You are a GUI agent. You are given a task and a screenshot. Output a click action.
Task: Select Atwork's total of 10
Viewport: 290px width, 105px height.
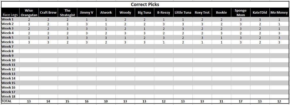[106, 101]
